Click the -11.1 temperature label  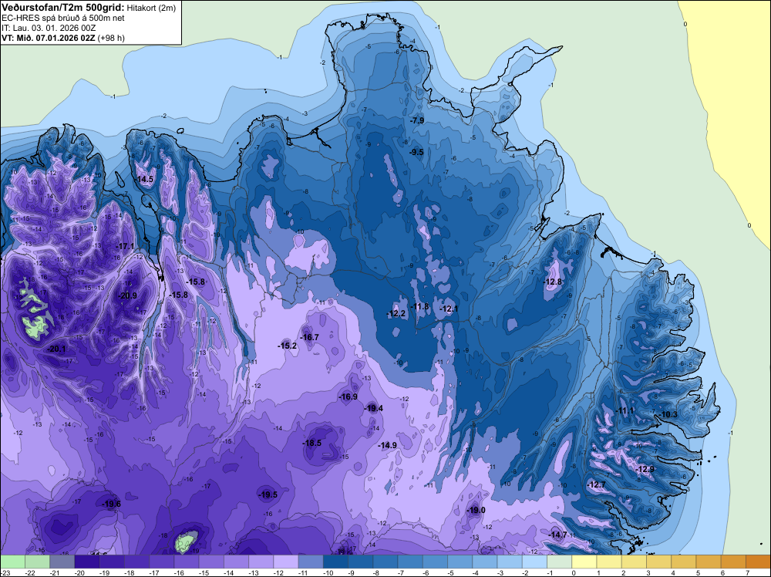coord(625,410)
